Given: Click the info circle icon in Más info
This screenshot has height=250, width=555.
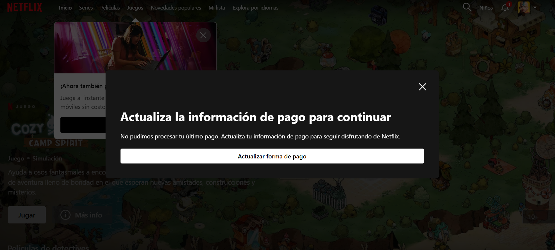Looking at the screenshot, I should [65, 215].
